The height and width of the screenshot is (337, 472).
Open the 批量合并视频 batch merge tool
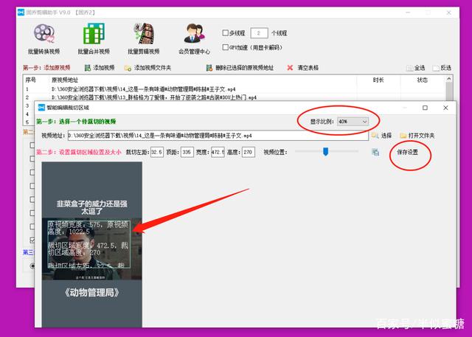pos(94,39)
